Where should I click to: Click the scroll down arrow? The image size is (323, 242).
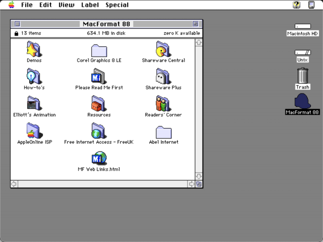tap(198, 176)
